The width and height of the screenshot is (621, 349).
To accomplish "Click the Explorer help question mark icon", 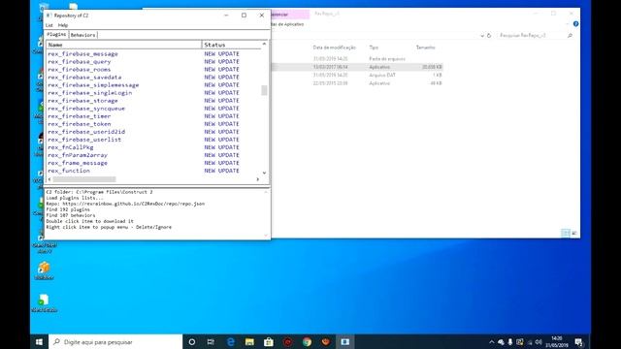I will (x=575, y=24).
